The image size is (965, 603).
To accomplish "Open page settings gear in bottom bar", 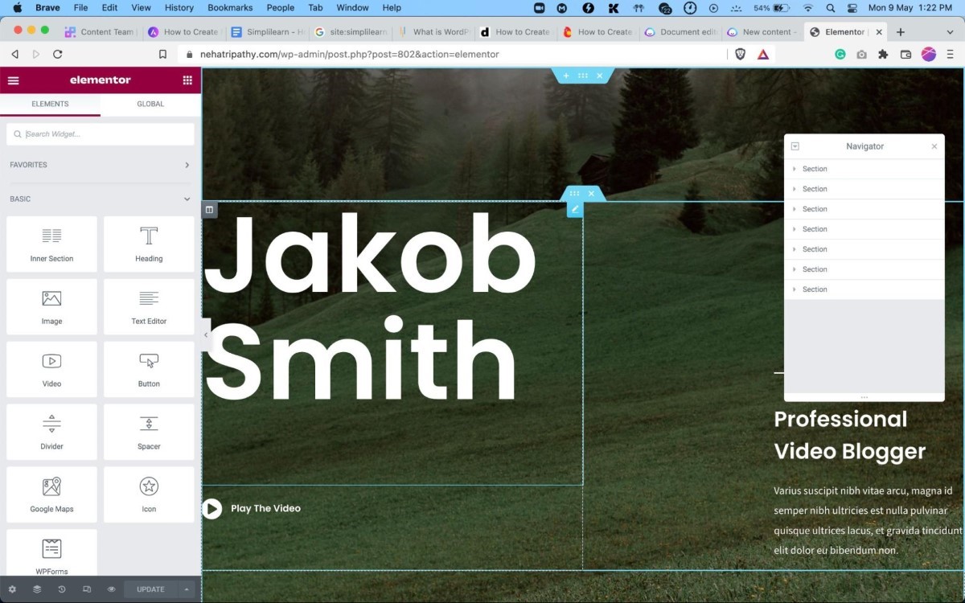I will (x=12, y=589).
